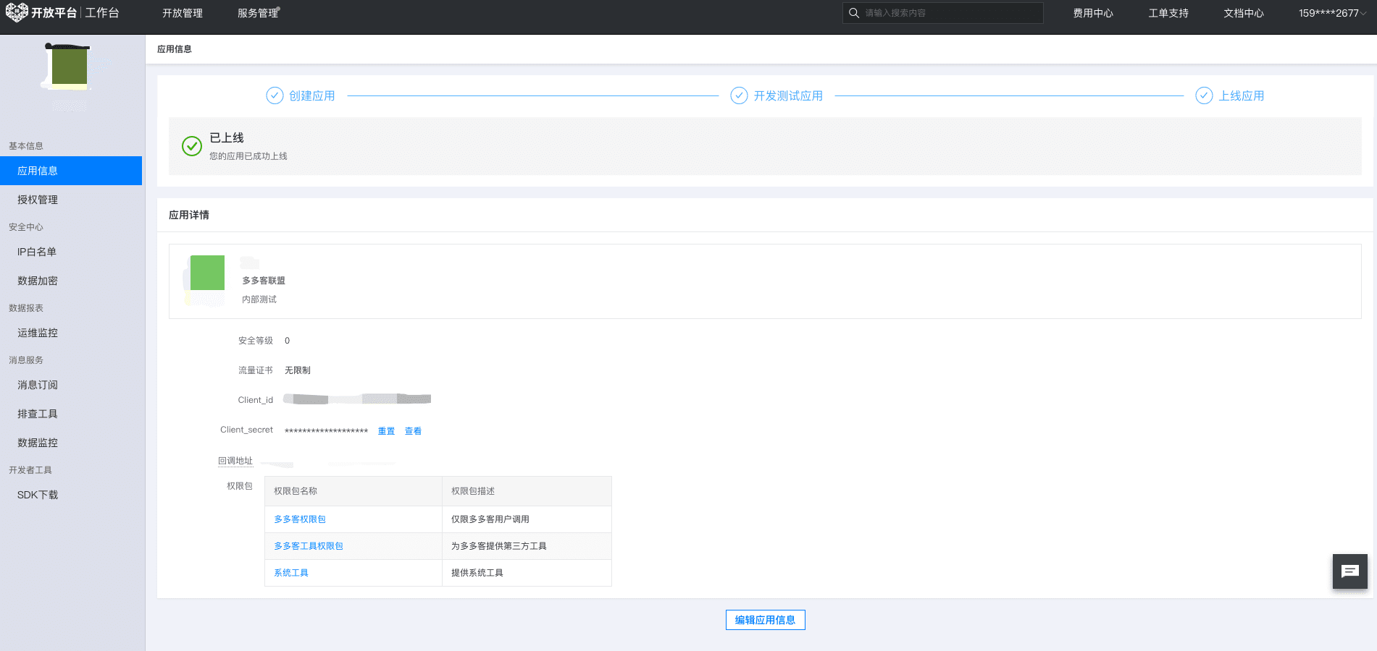Open the 多多客工具权限包 link
The height and width of the screenshot is (651, 1377).
(309, 546)
